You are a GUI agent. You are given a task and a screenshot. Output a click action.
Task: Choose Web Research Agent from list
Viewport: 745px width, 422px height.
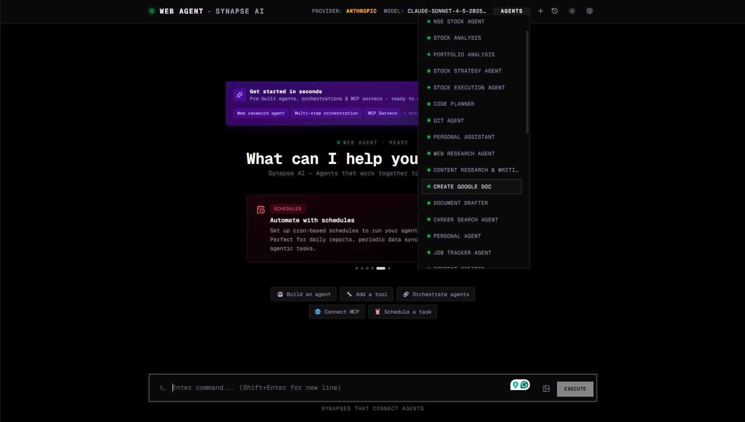tap(472, 153)
